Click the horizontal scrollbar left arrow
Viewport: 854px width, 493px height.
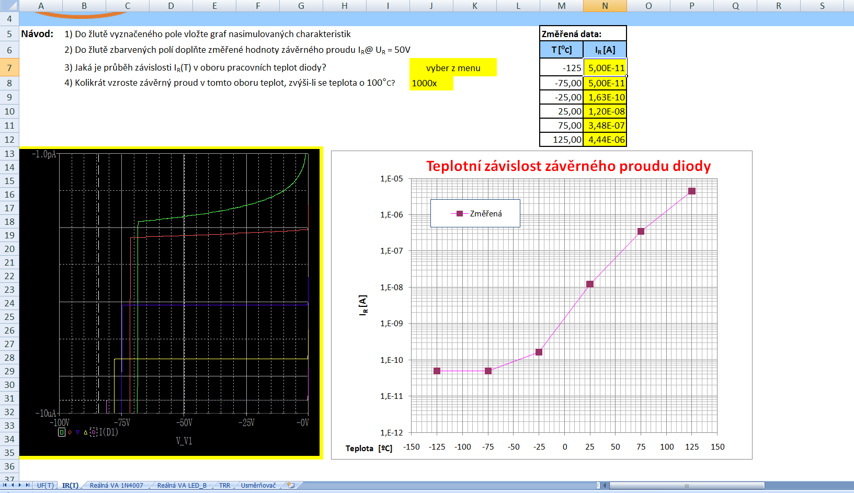point(605,485)
